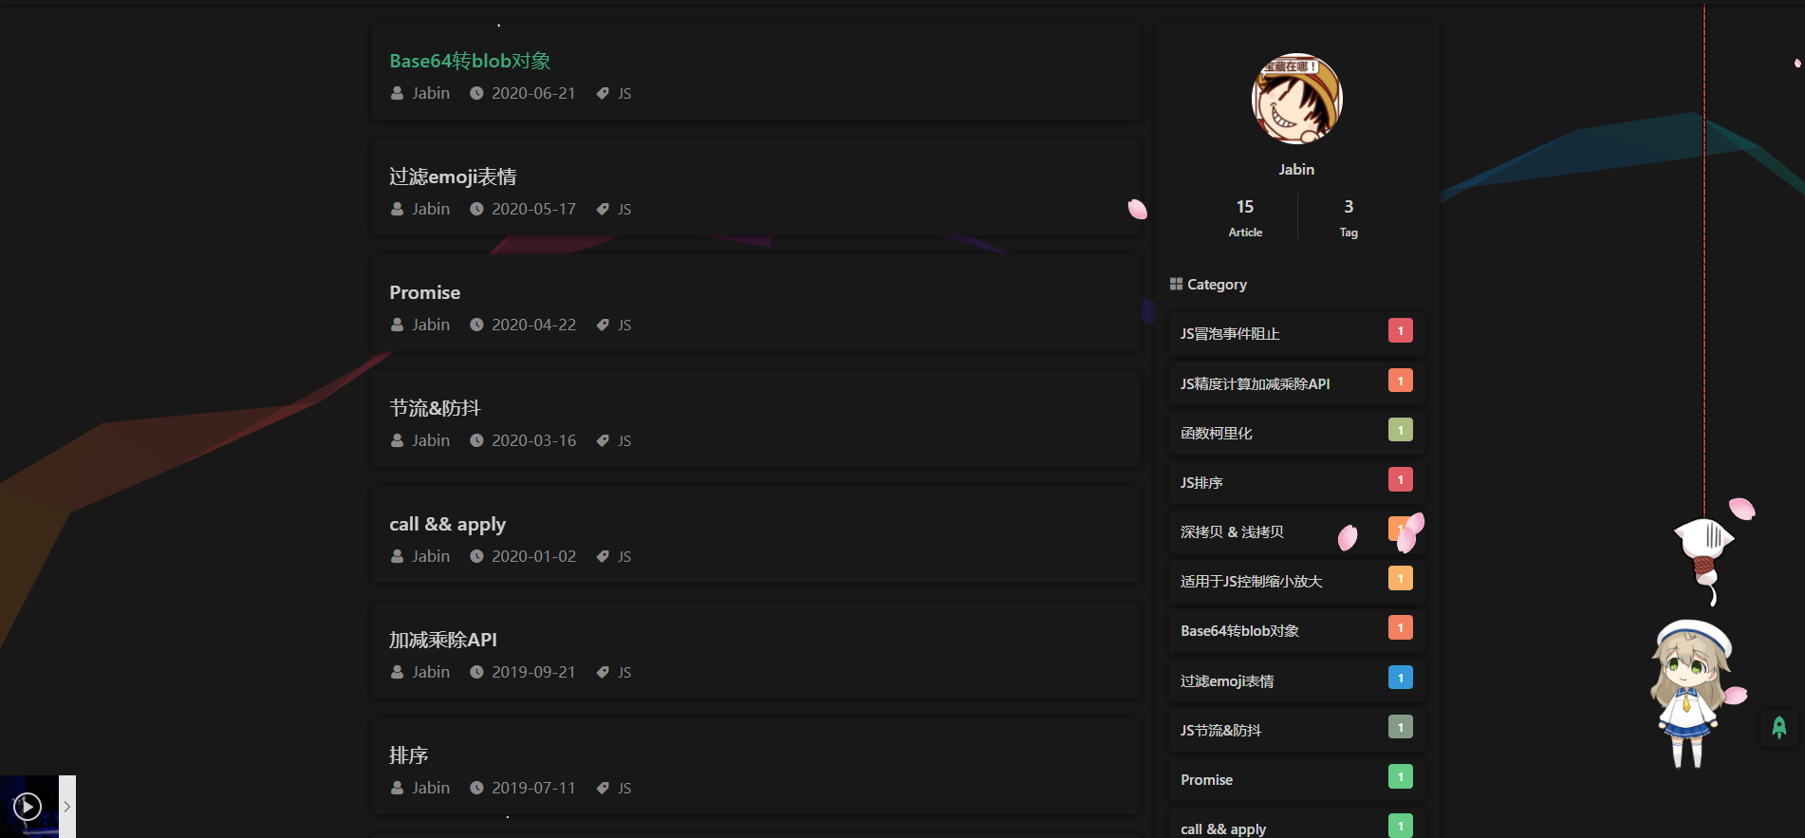The height and width of the screenshot is (838, 1805).
Task: Select the JS冒泡事件阻止 category
Action: [1296, 333]
